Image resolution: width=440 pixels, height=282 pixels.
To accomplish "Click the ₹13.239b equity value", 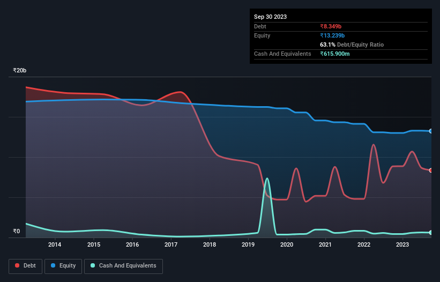I will 332,35.
